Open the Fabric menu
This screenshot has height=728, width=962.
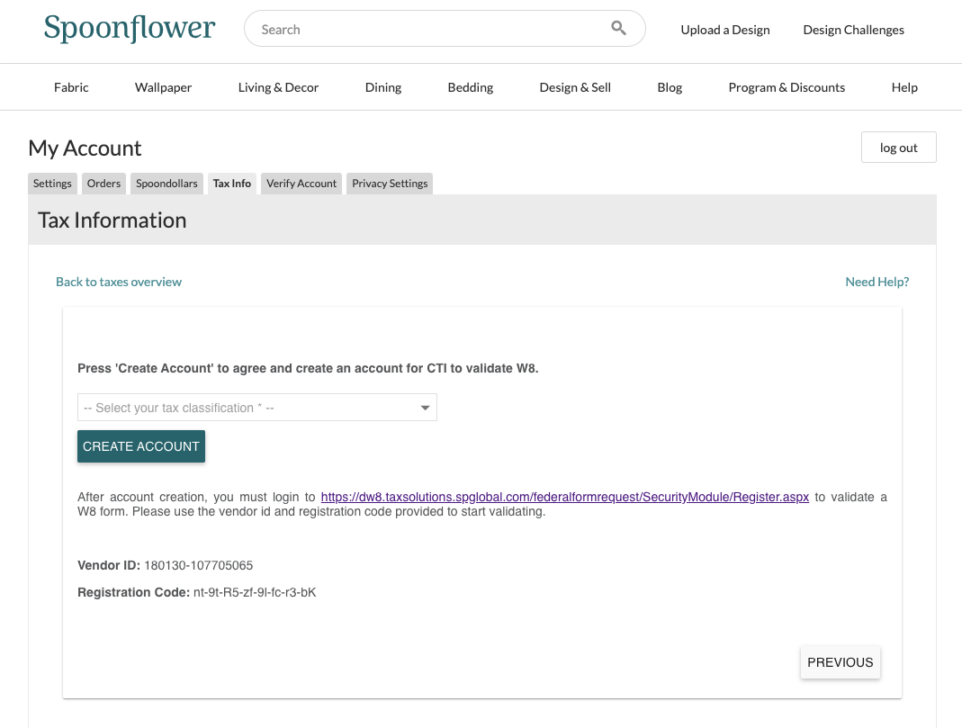[x=71, y=87]
